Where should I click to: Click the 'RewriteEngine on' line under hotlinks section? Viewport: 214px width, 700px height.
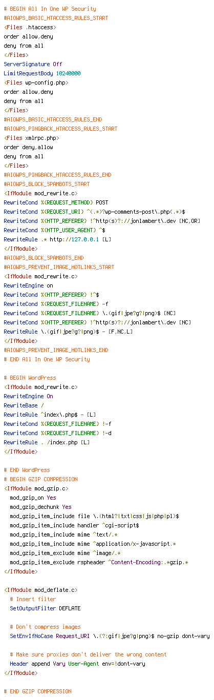click(x=28, y=285)
